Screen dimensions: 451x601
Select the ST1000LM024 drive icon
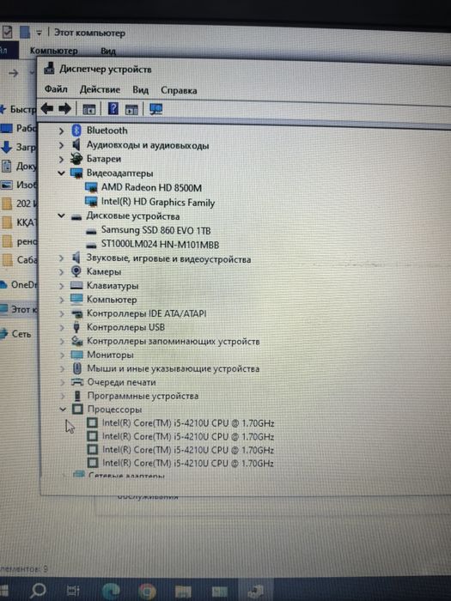coord(91,246)
